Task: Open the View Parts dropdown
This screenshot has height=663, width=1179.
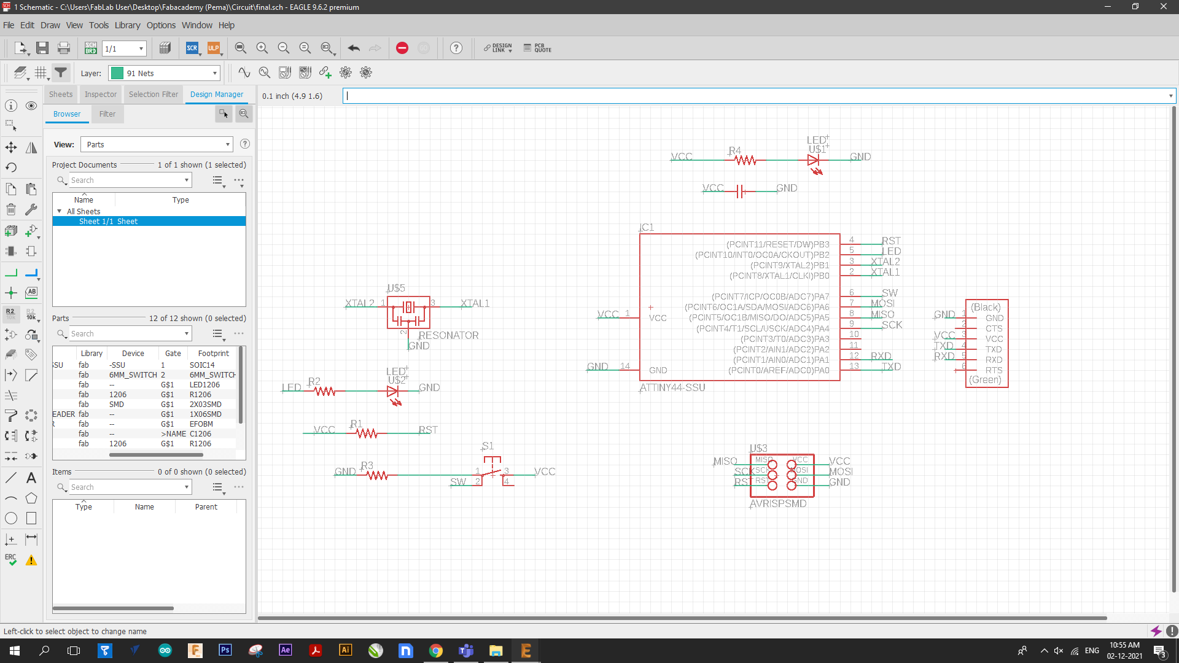Action: tap(228, 144)
